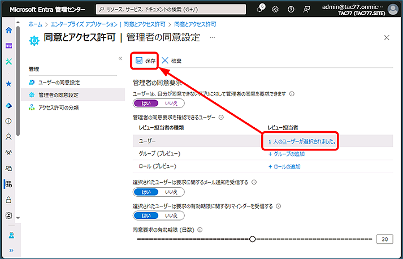The width and height of the screenshot is (403, 259).
Task: Open the Users person icon in sidebar
Action: click(8, 137)
